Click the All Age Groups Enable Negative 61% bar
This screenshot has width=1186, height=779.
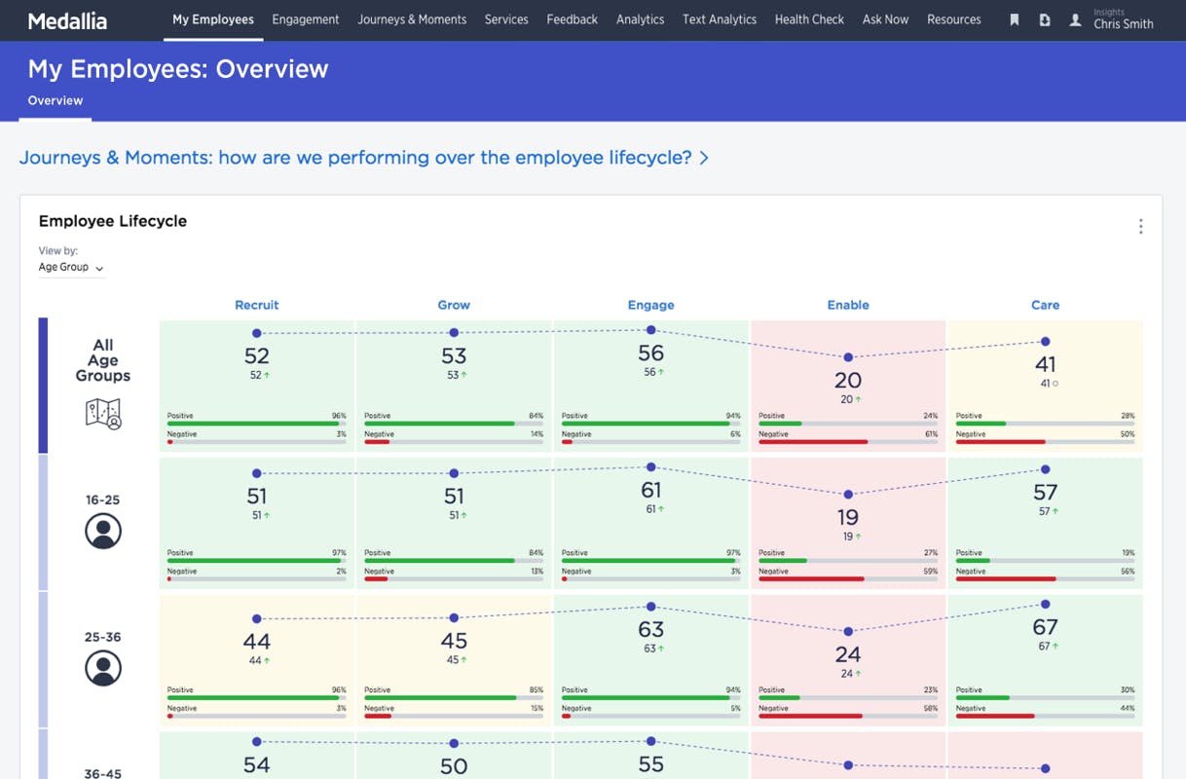848,442
